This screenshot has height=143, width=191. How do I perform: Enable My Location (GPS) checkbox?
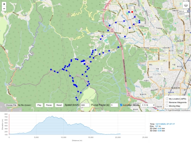[167, 99]
